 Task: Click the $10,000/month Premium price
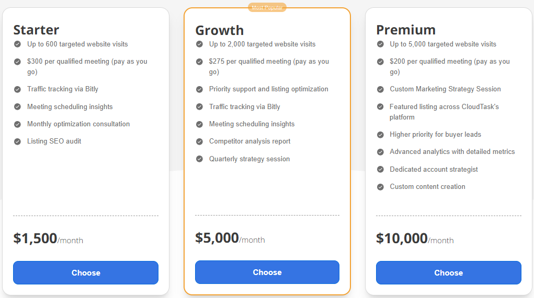click(x=415, y=239)
